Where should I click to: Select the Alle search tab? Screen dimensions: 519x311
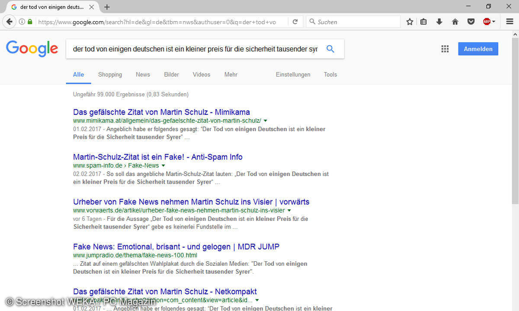click(x=78, y=74)
